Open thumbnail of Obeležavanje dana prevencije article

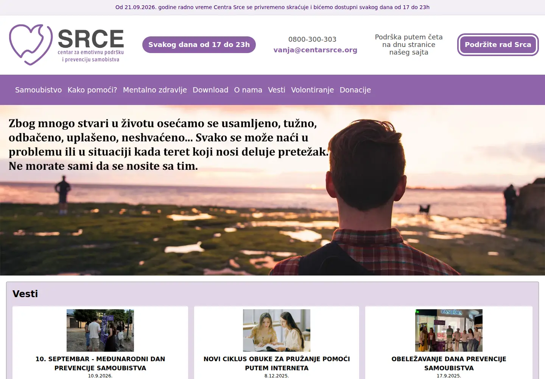click(x=449, y=330)
